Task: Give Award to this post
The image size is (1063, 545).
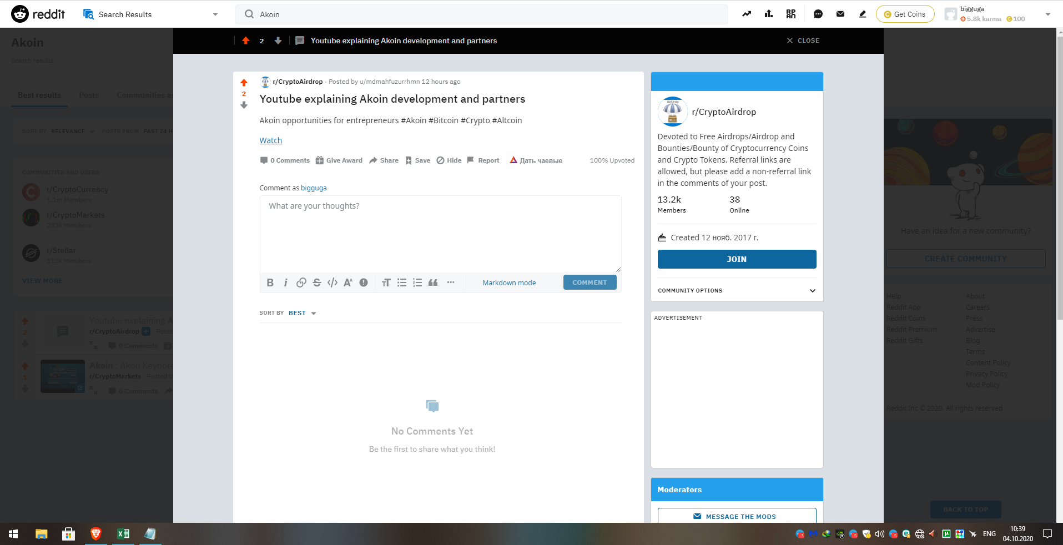Action: (x=339, y=160)
